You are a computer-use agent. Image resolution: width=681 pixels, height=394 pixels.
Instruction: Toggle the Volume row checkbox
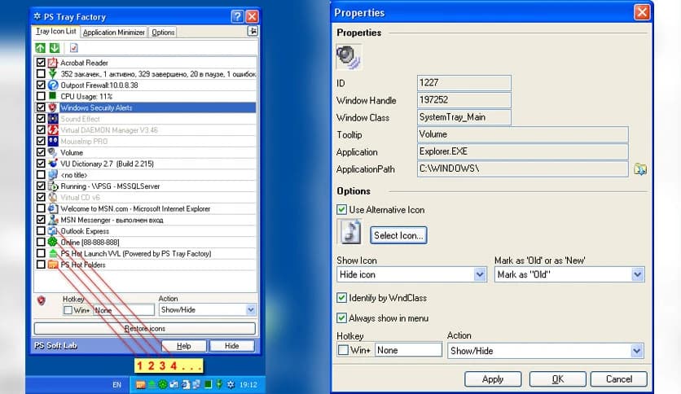[41, 152]
